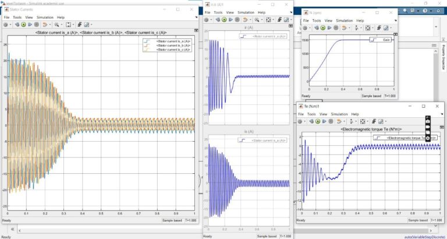Expand model browser double chevron in Simulink
Viewport: 447px width, 239px height.
point(13,229)
